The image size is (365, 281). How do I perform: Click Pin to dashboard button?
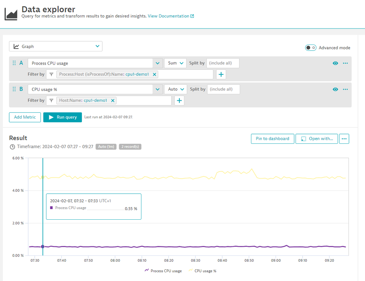[272, 139]
